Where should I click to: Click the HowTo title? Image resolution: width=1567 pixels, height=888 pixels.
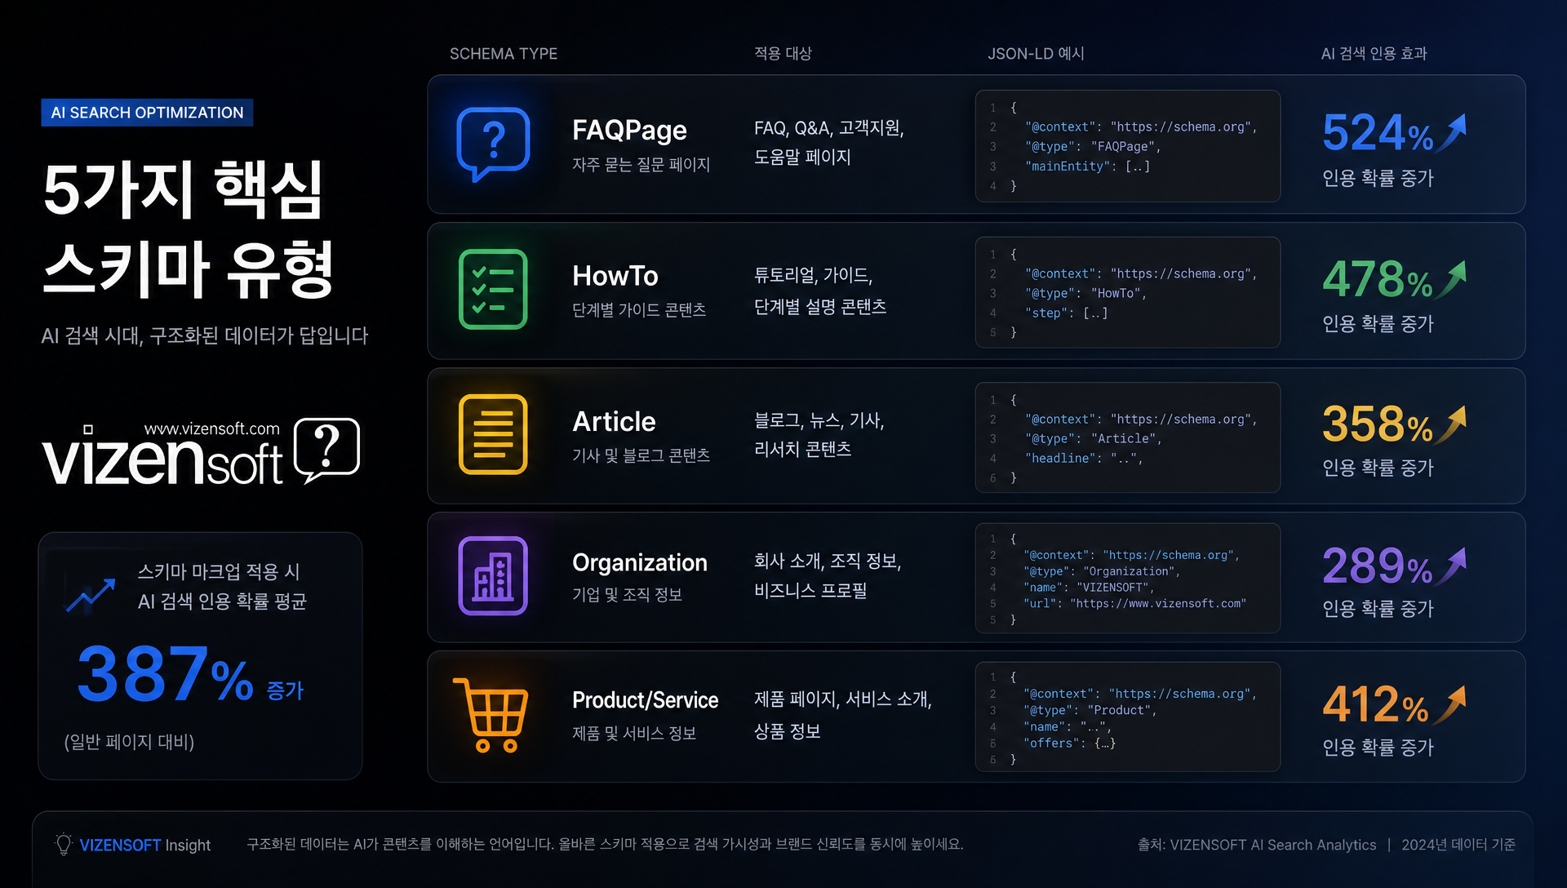[615, 276]
